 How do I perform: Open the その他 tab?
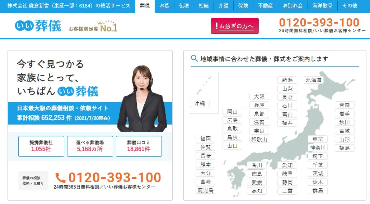[350, 6]
